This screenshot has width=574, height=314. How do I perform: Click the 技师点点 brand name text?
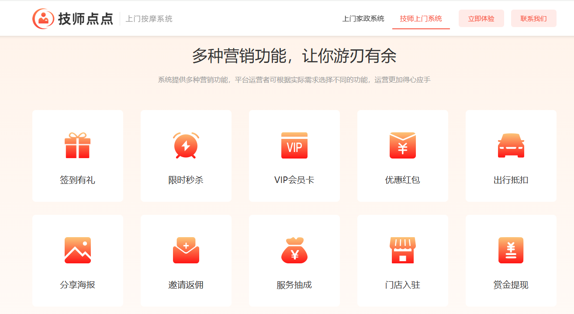click(86, 19)
